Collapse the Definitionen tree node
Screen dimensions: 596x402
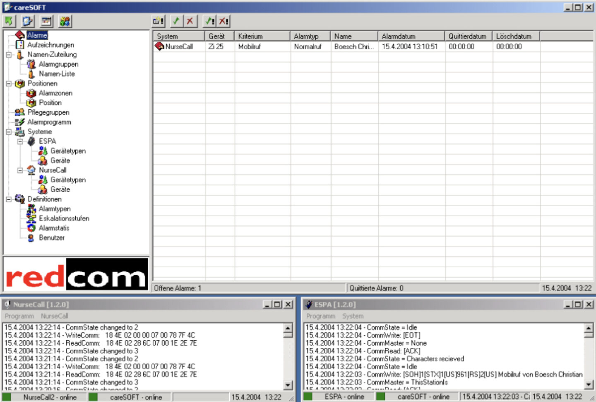pyautogui.click(x=9, y=199)
